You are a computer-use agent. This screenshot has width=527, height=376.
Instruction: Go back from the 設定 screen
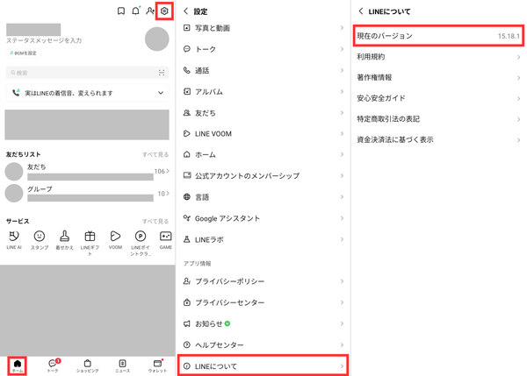point(186,11)
